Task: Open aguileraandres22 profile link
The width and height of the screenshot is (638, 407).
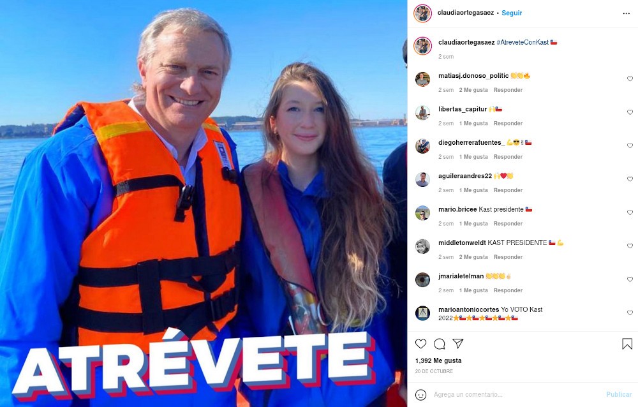Action: 465,176
